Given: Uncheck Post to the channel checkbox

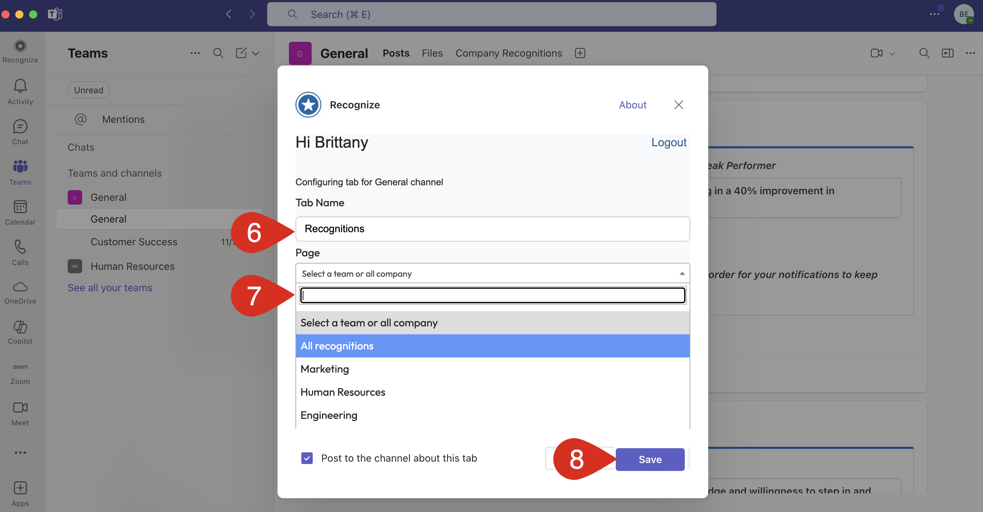Looking at the screenshot, I should (x=307, y=458).
